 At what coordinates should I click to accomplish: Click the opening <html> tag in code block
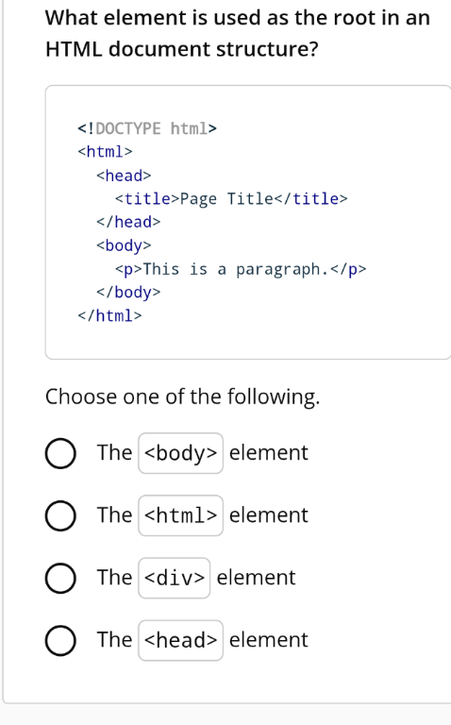tap(105, 152)
